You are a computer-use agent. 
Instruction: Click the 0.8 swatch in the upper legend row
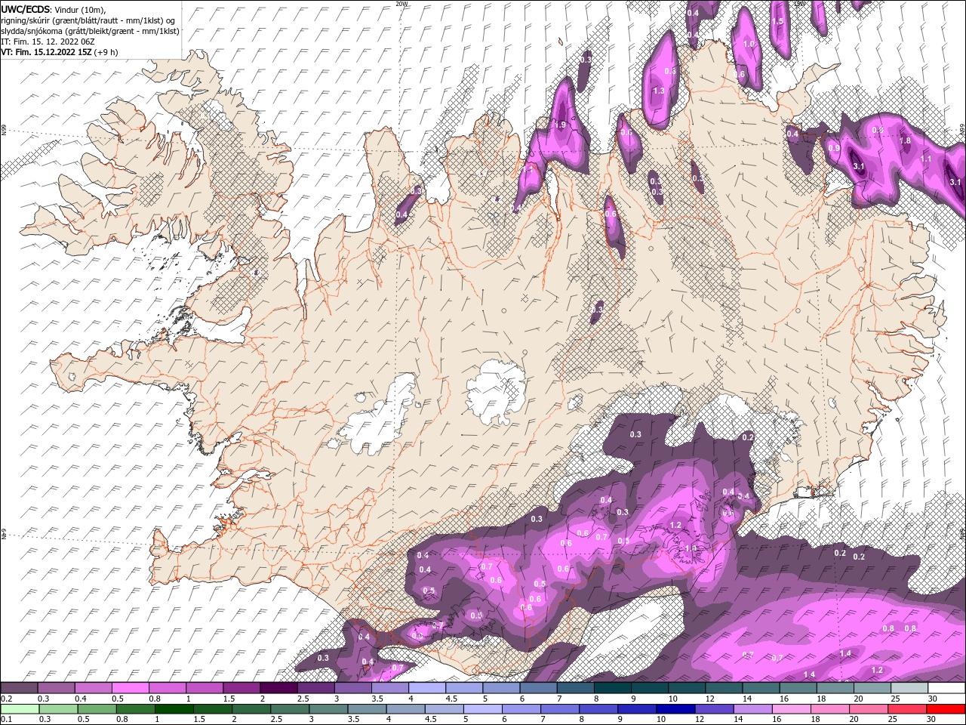click(x=167, y=688)
